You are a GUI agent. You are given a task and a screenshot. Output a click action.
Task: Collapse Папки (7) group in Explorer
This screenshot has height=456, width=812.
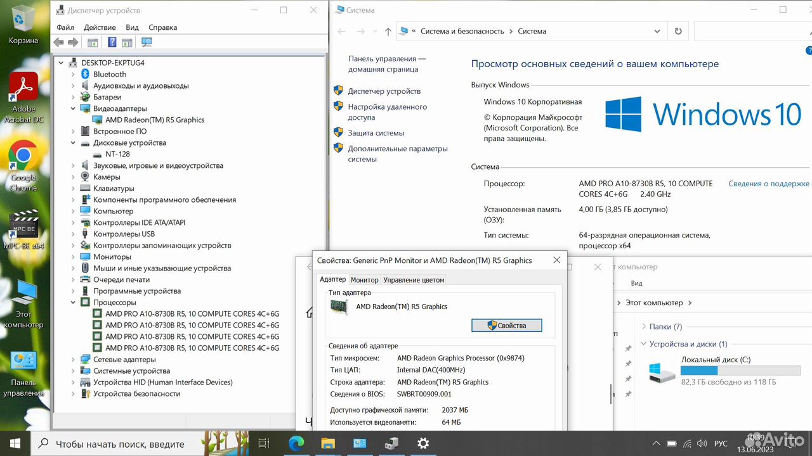click(x=644, y=327)
